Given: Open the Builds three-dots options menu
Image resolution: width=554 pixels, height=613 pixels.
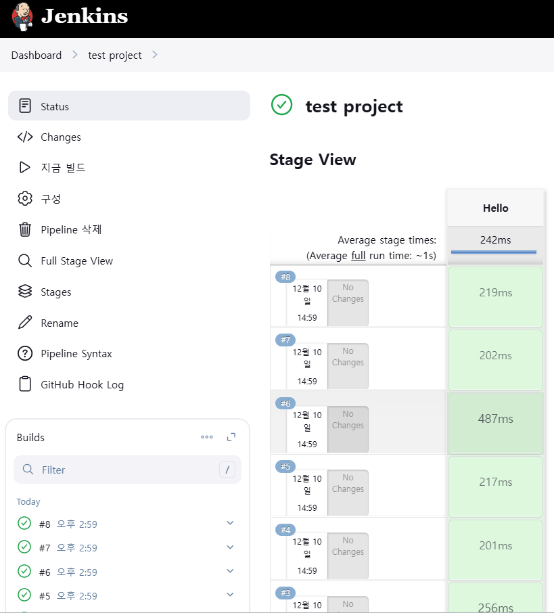Looking at the screenshot, I should [207, 437].
